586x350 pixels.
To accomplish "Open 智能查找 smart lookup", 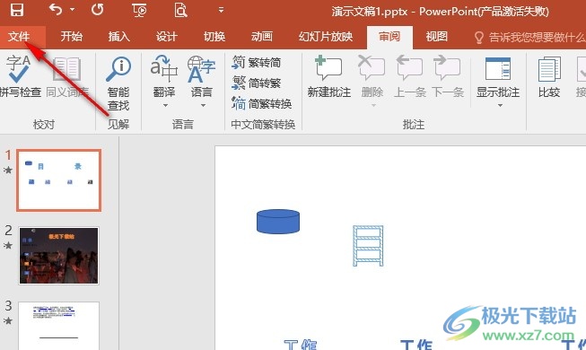I will pos(118,83).
